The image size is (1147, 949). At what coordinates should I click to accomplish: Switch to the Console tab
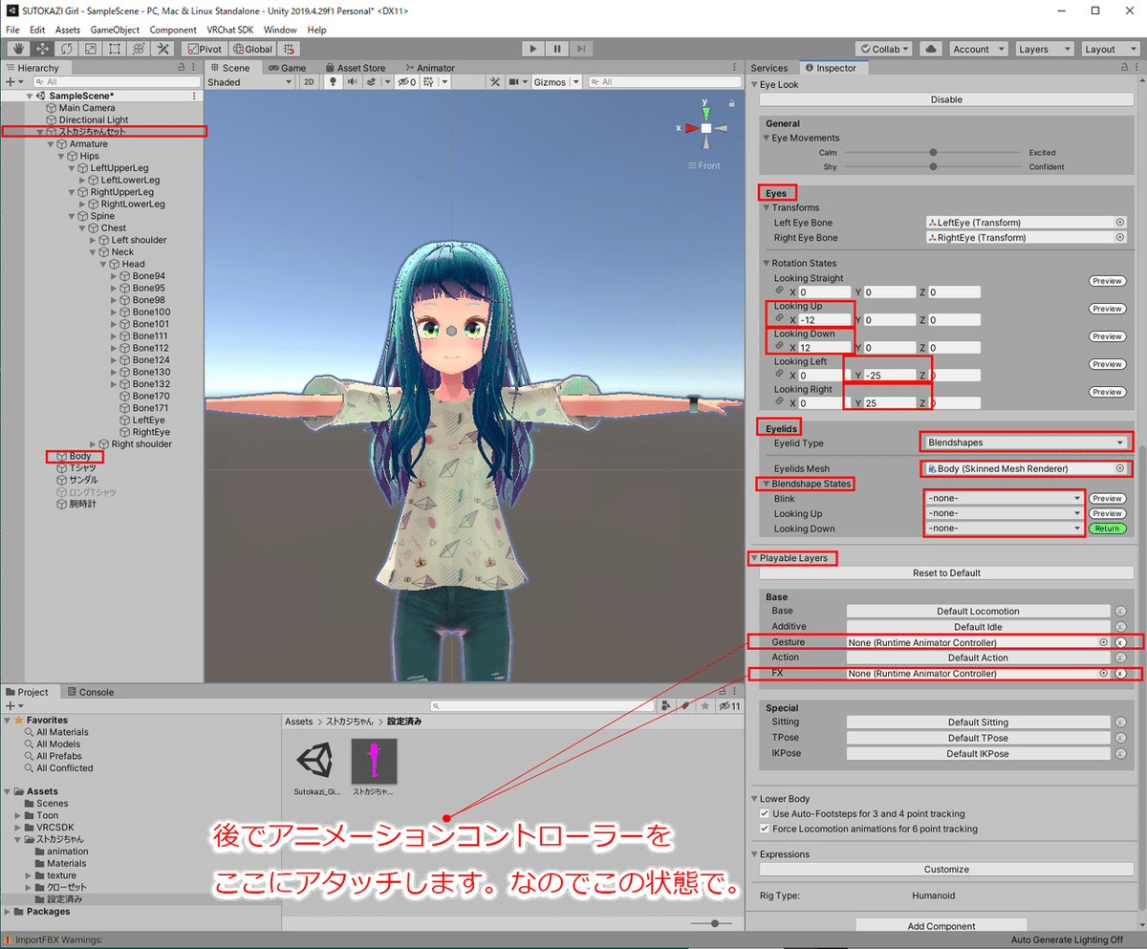click(89, 692)
